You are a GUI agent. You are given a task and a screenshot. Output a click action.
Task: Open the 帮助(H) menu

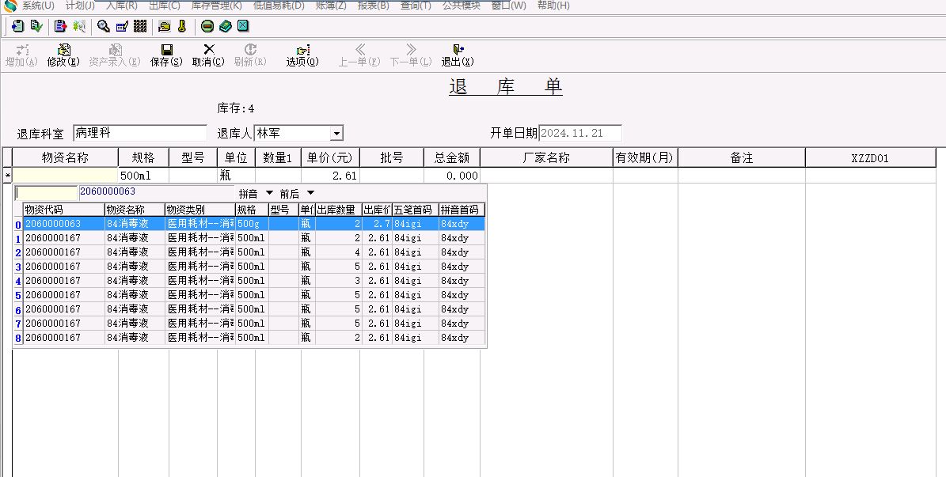click(553, 6)
